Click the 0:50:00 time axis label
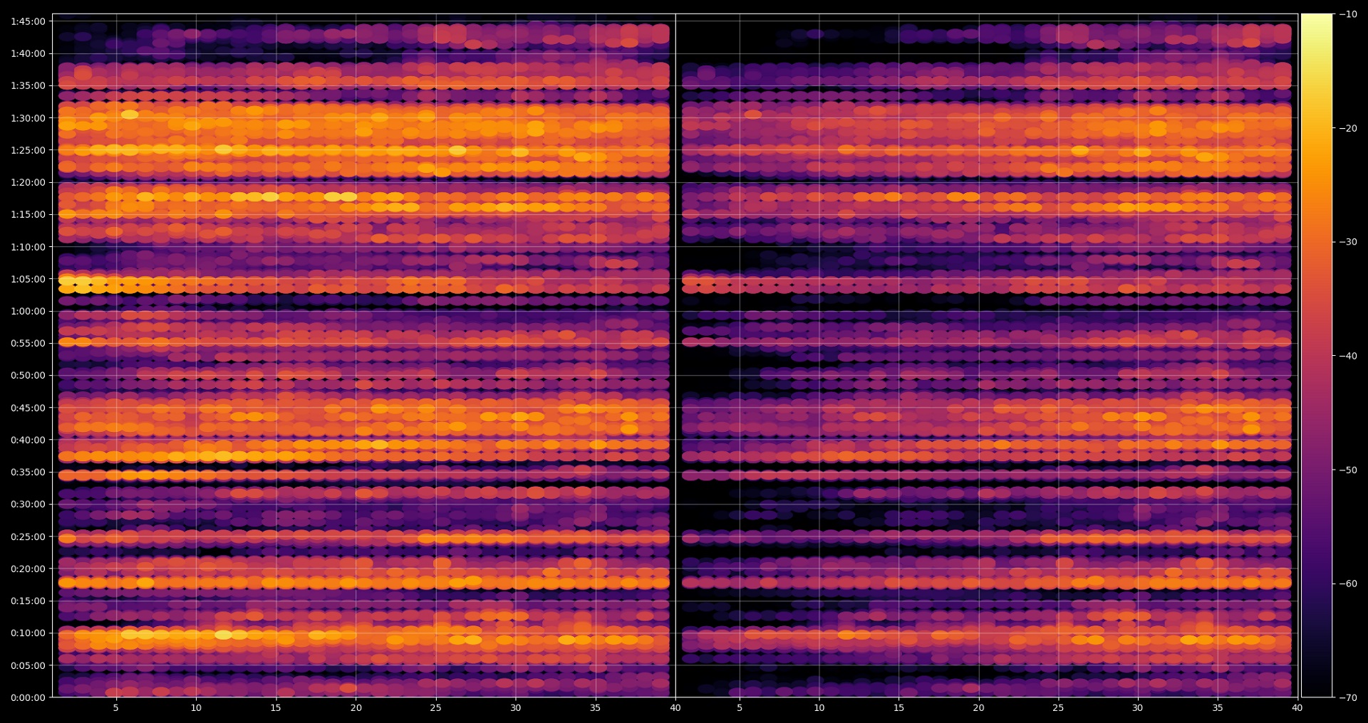The height and width of the screenshot is (723, 1368). click(28, 375)
